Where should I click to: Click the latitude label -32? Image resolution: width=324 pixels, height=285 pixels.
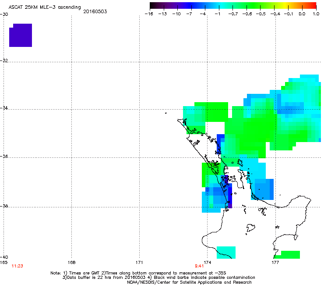[x=4, y=61]
